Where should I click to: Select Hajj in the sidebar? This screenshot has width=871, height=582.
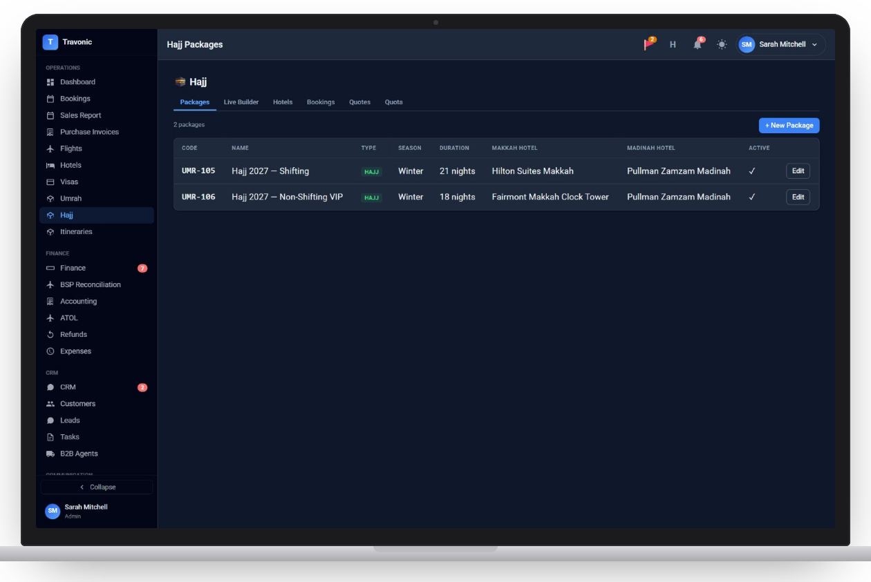(x=97, y=215)
